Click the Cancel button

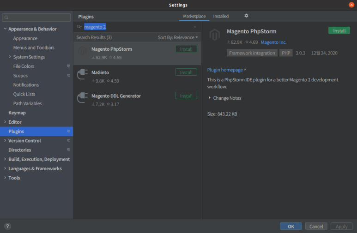316,226
